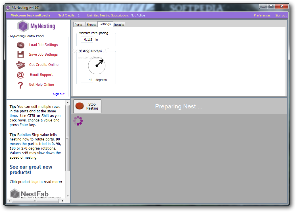Click the tips panel scroll down arrow

tap(67, 196)
